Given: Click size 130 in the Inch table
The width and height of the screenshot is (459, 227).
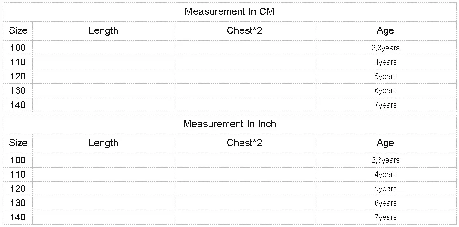Looking at the screenshot, I should (x=18, y=203).
